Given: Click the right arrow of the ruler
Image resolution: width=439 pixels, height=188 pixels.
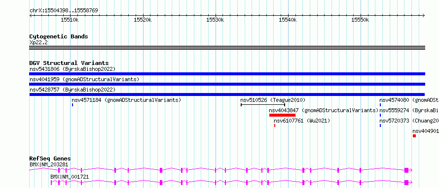Looking at the screenshot, I should (x=424, y=15).
